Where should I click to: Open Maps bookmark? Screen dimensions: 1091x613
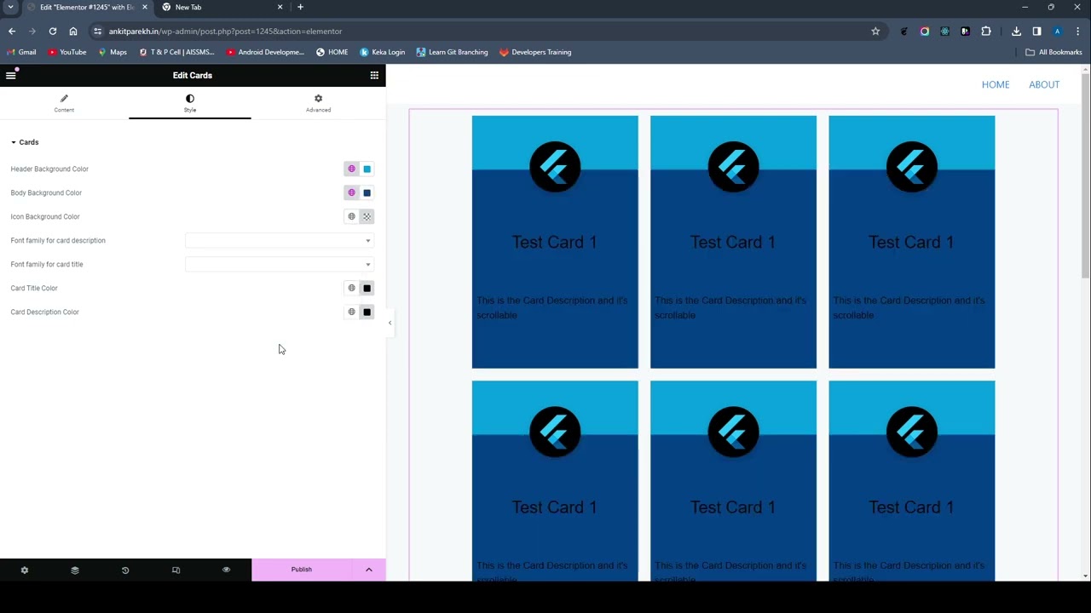tap(113, 52)
